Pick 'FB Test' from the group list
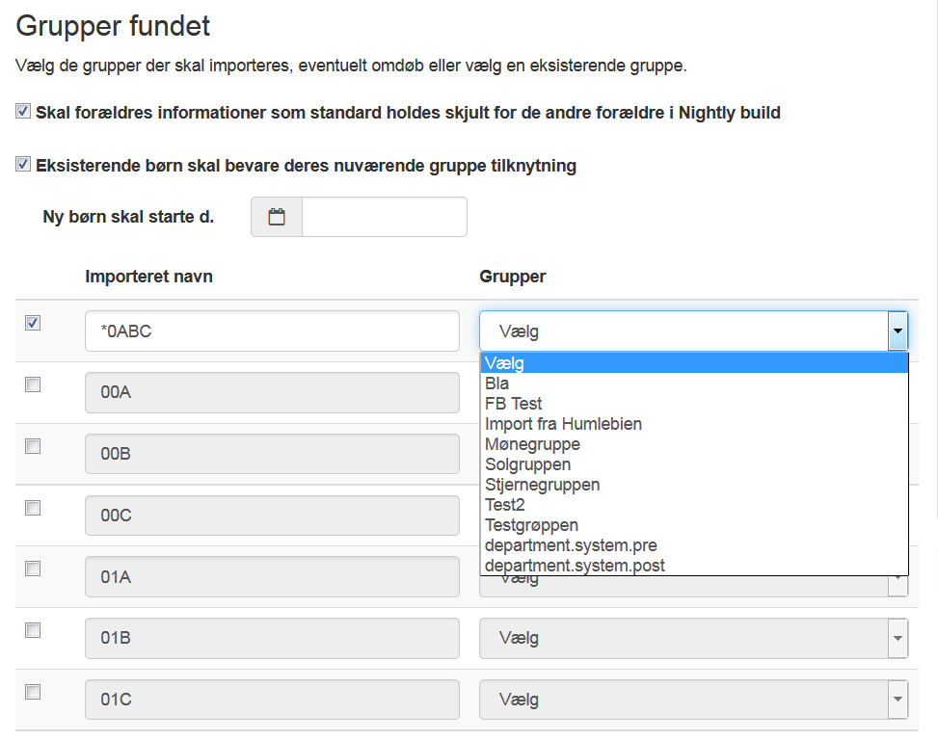 pyautogui.click(x=694, y=404)
